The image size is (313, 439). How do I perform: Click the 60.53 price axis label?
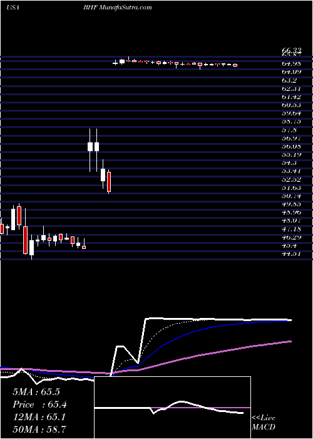click(x=292, y=105)
